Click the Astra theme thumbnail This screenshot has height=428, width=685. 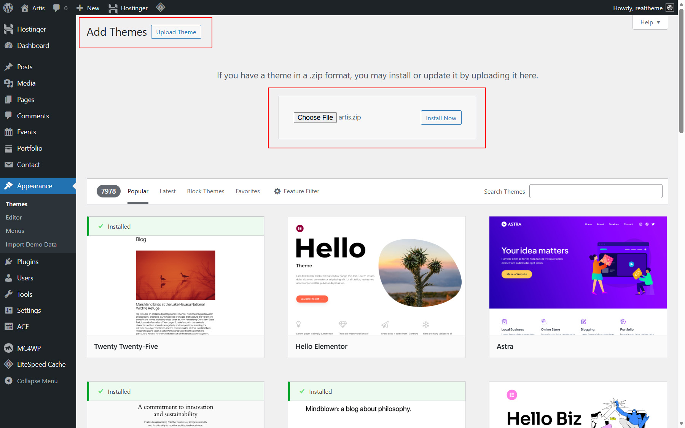click(x=578, y=276)
